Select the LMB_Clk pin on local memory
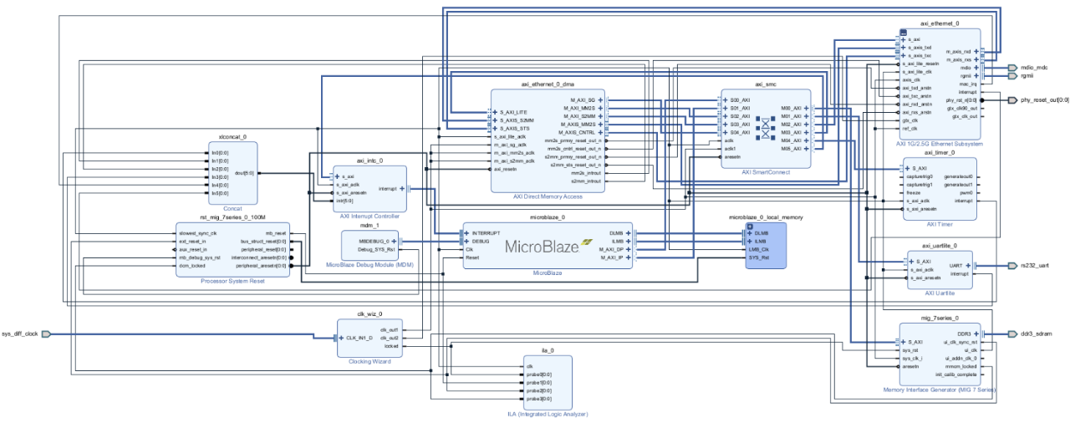The height and width of the screenshot is (428, 1070). 759,250
